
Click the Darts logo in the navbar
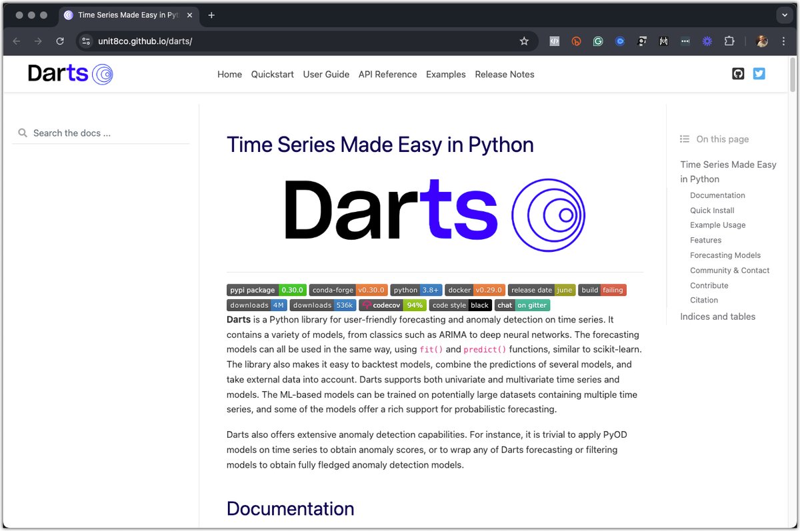point(71,74)
